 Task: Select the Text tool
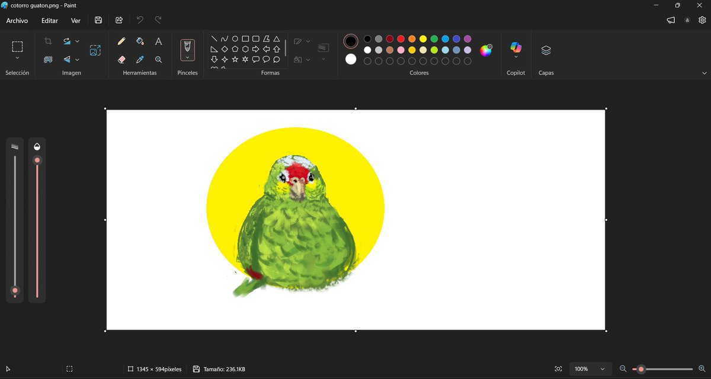coord(159,41)
